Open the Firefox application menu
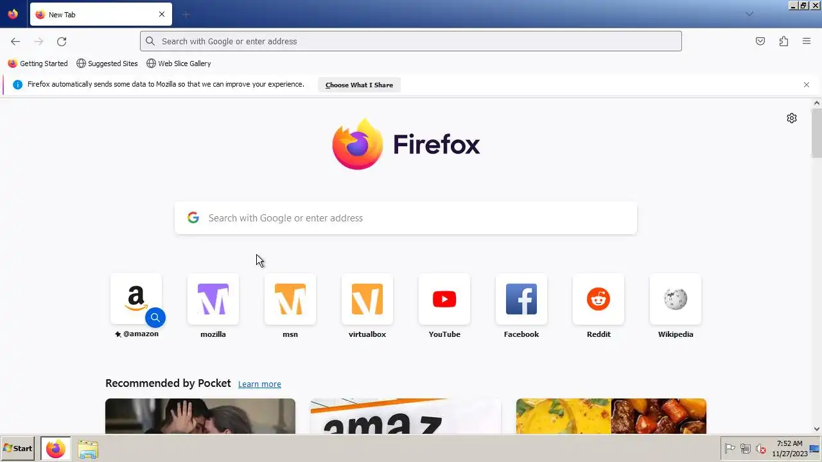Viewport: 822px width, 462px height. point(807,41)
